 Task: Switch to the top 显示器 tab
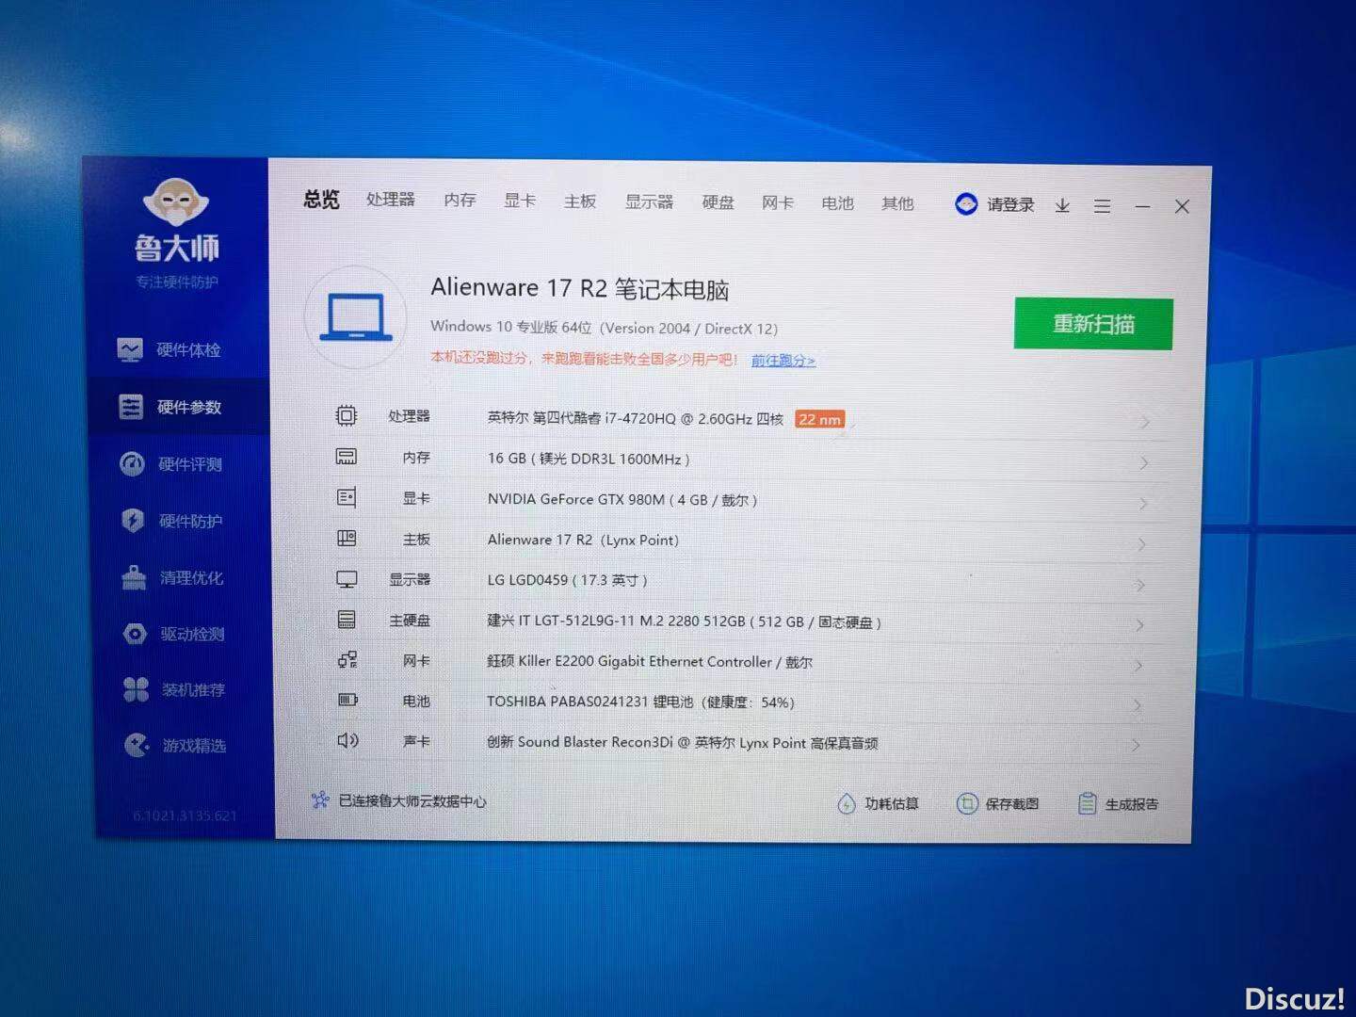tap(649, 202)
